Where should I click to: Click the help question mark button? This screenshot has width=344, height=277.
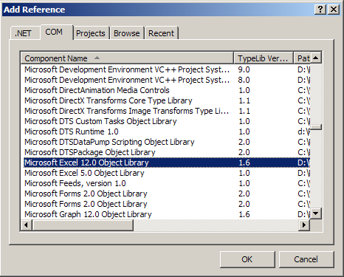pos(320,10)
